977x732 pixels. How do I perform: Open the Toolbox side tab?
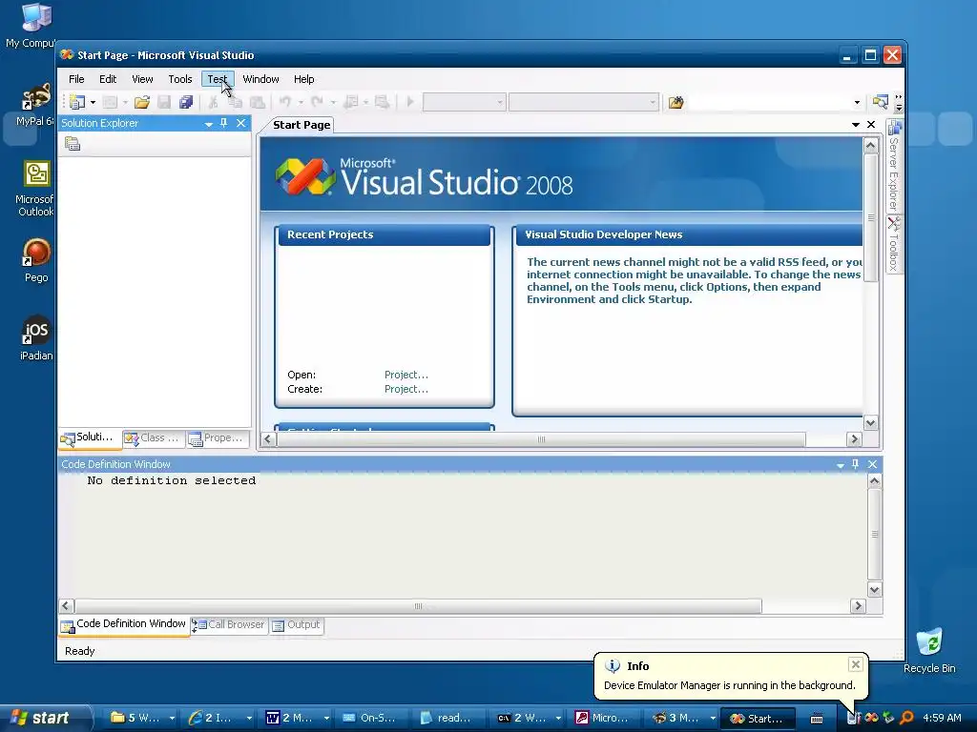pos(894,244)
